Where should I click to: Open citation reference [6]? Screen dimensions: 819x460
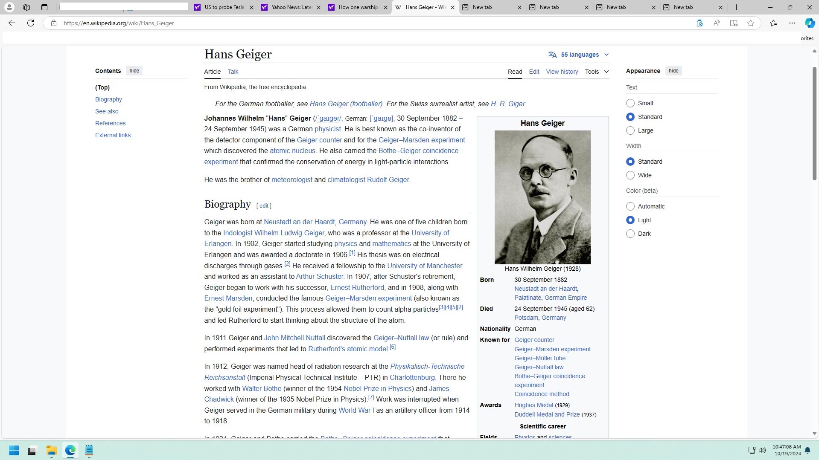(393, 347)
